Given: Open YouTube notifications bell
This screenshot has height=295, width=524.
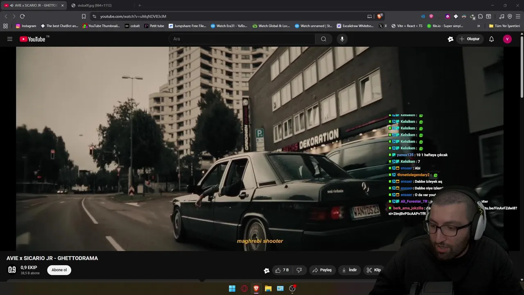Looking at the screenshot, I should (x=491, y=39).
